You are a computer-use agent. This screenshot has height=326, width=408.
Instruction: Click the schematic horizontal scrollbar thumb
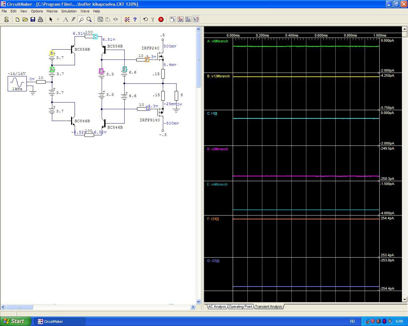tap(19, 307)
